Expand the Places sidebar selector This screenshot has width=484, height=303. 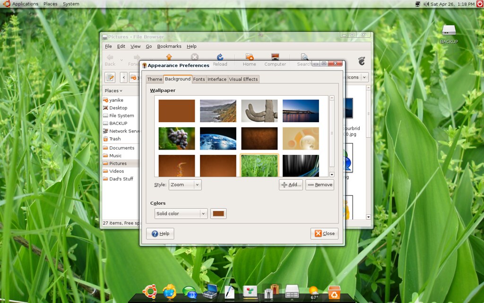(x=113, y=90)
